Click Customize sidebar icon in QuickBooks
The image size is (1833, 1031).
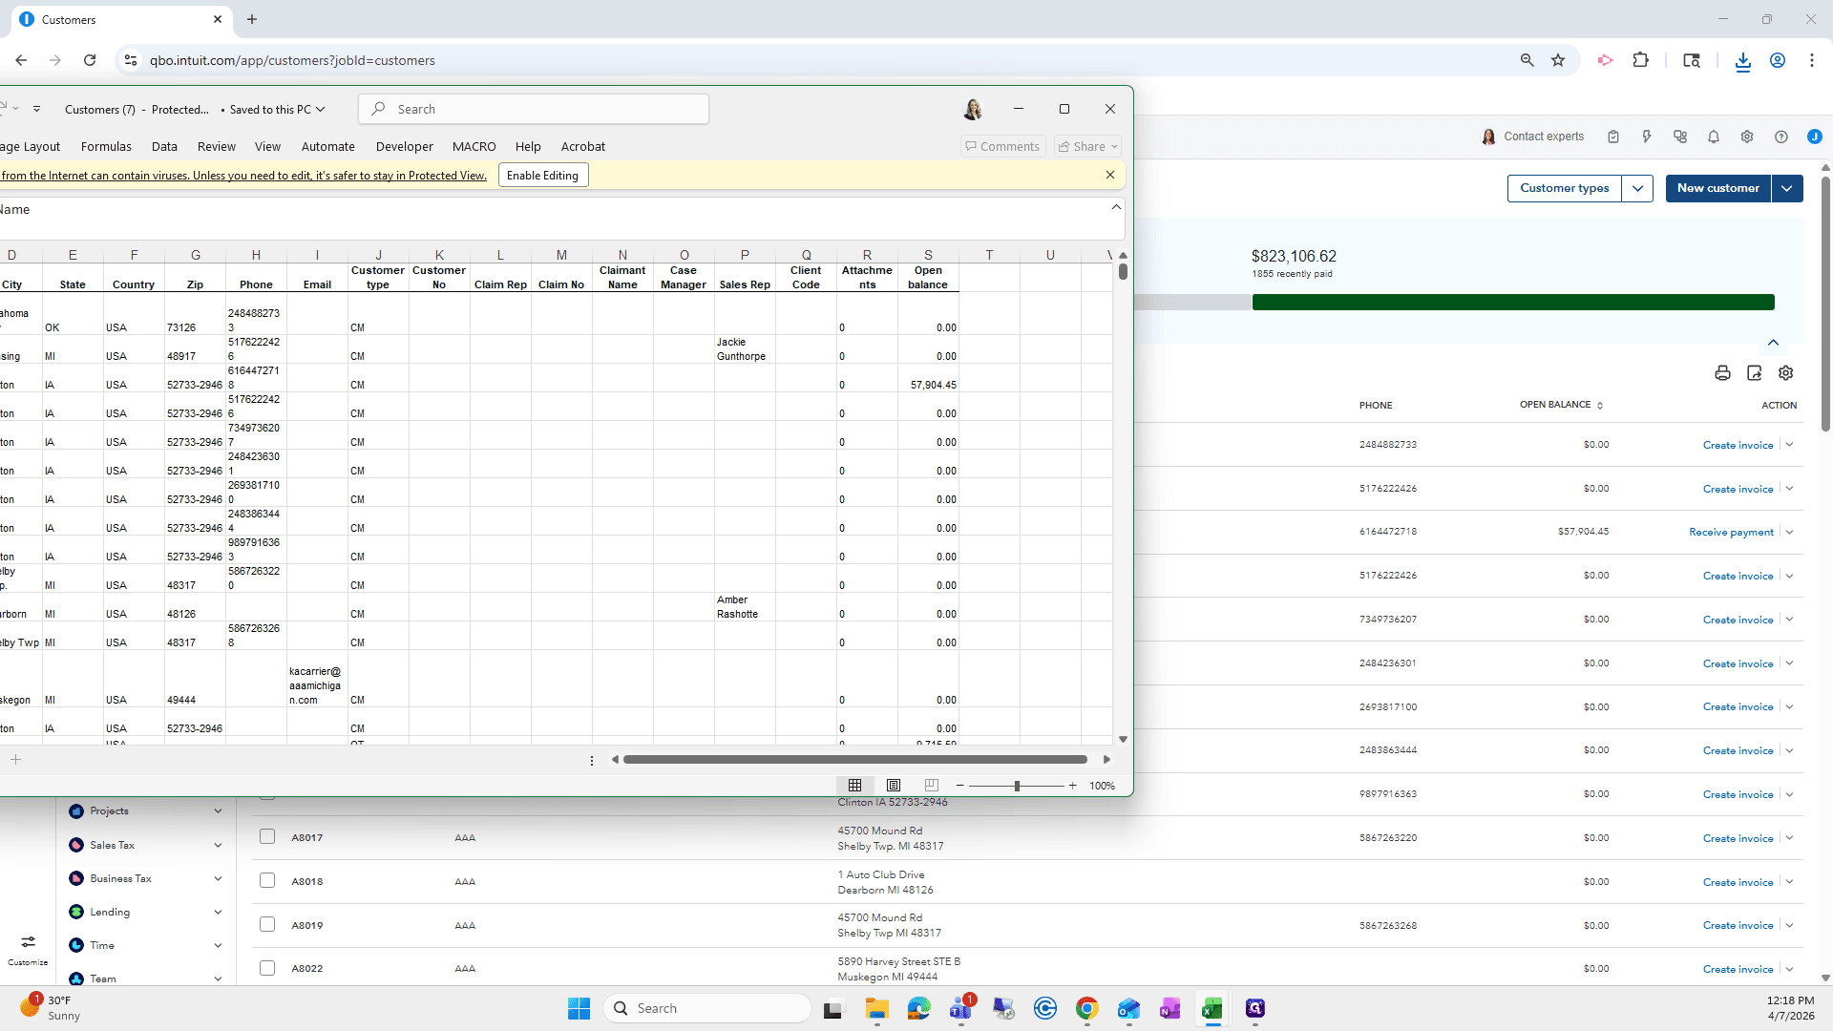point(28,950)
